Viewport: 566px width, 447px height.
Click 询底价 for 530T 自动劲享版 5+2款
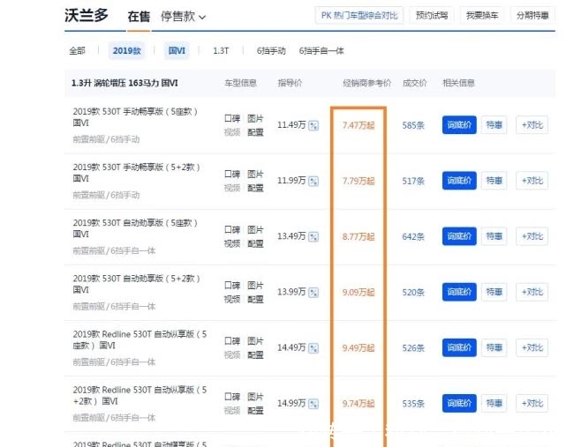[459, 292]
